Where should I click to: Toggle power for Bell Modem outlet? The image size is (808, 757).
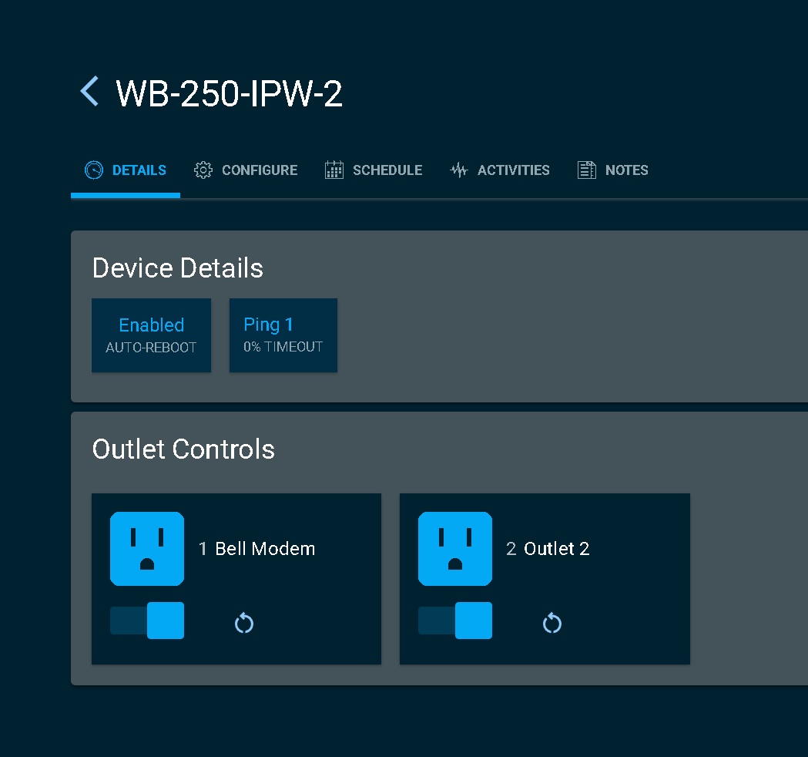tap(147, 621)
